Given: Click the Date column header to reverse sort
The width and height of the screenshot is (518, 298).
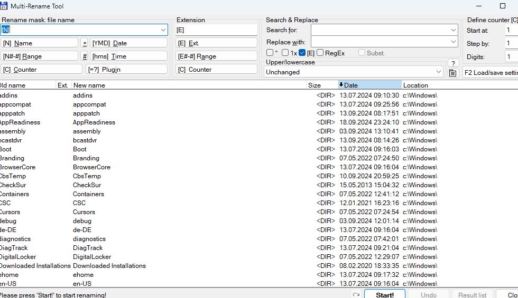Looking at the screenshot, I should tap(369, 85).
